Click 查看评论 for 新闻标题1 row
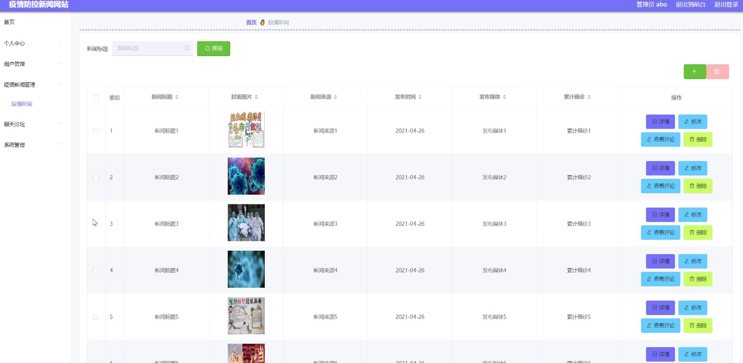The image size is (743, 363). pos(660,140)
